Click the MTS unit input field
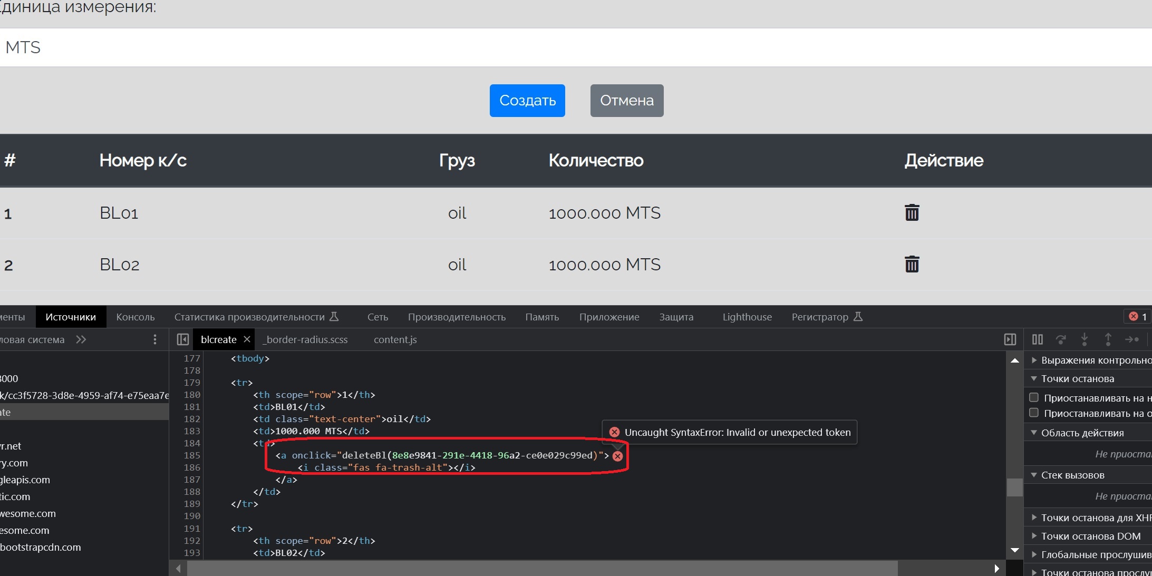 click(x=527, y=47)
